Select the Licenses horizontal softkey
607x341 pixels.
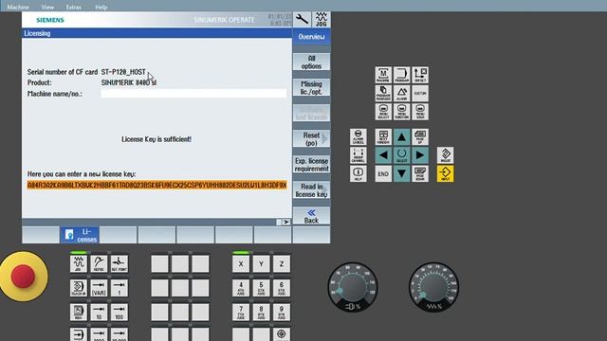coord(80,235)
